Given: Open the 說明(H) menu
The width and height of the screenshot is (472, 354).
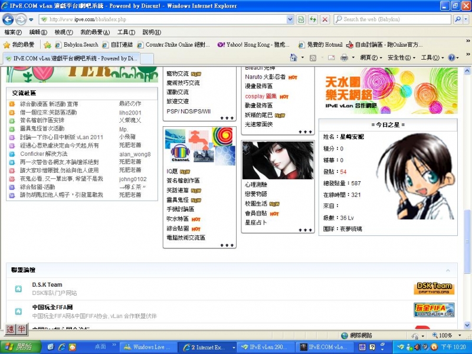Looking at the screenshot, I should pyautogui.click(x=152, y=32).
